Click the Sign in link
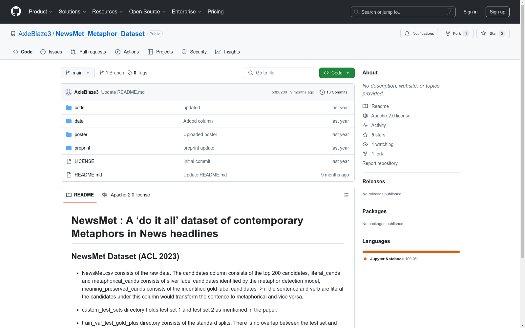525x328 pixels. tap(471, 12)
